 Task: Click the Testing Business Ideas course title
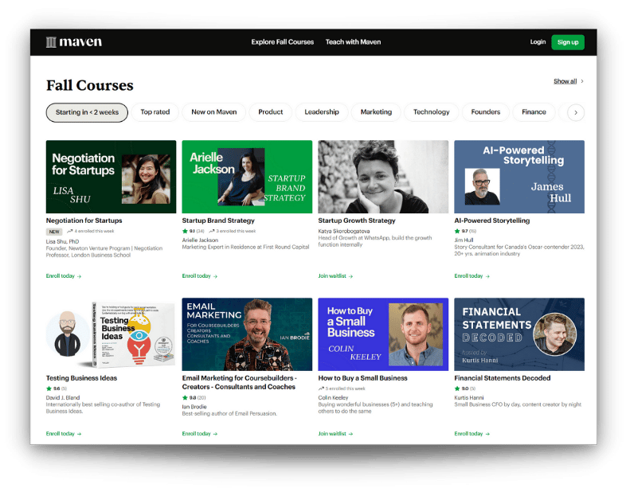click(x=81, y=378)
